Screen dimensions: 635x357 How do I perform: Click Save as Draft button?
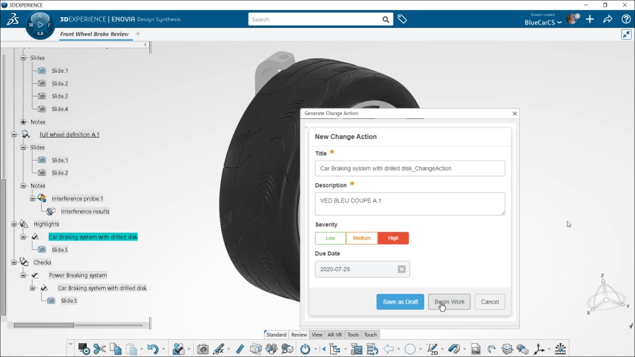coord(400,302)
